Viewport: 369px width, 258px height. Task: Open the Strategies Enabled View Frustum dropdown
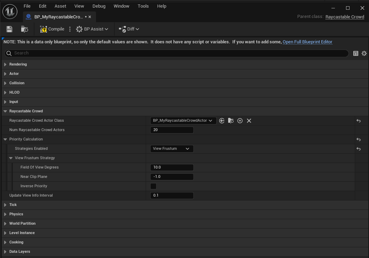pos(171,149)
